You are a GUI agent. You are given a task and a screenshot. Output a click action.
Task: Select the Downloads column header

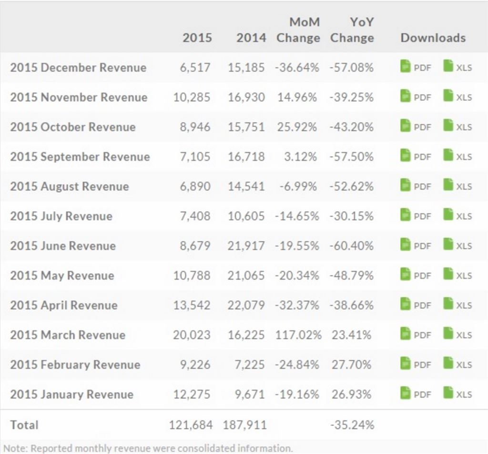click(433, 38)
